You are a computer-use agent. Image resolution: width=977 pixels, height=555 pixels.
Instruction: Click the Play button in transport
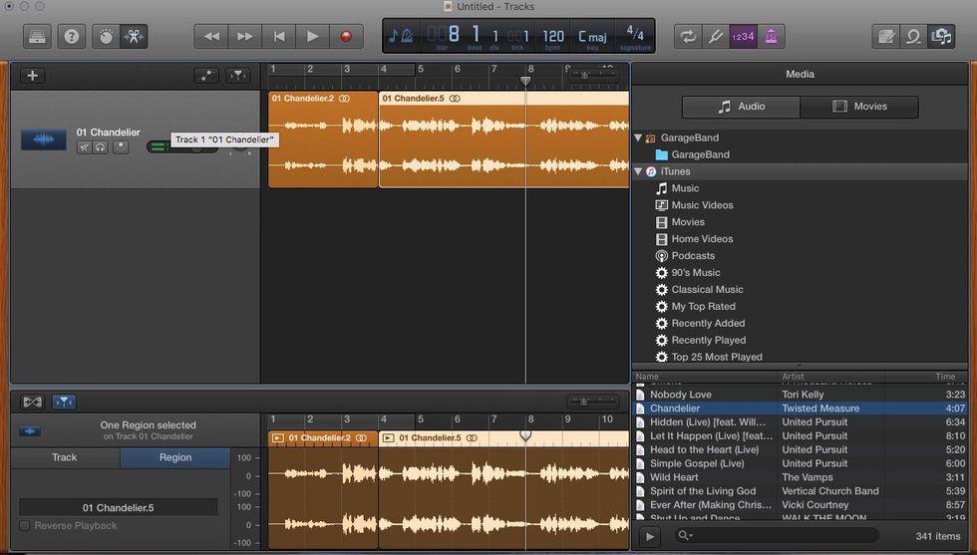click(x=312, y=37)
